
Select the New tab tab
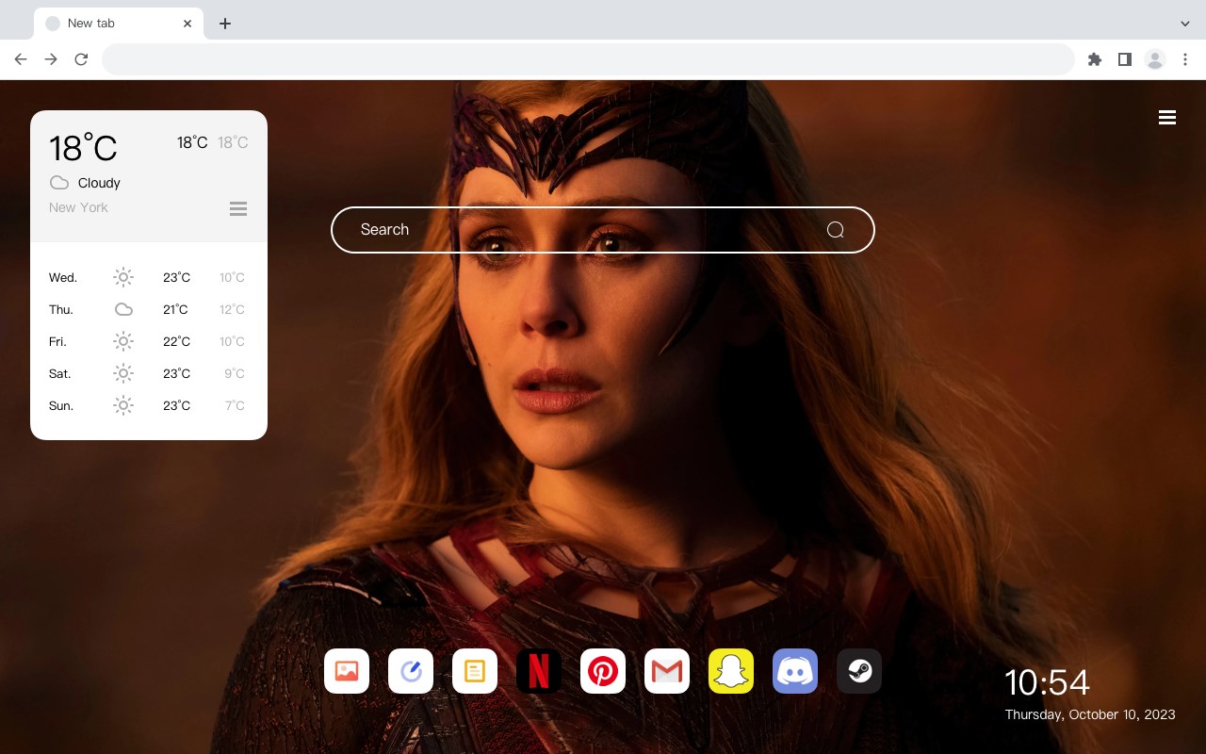[x=119, y=24]
